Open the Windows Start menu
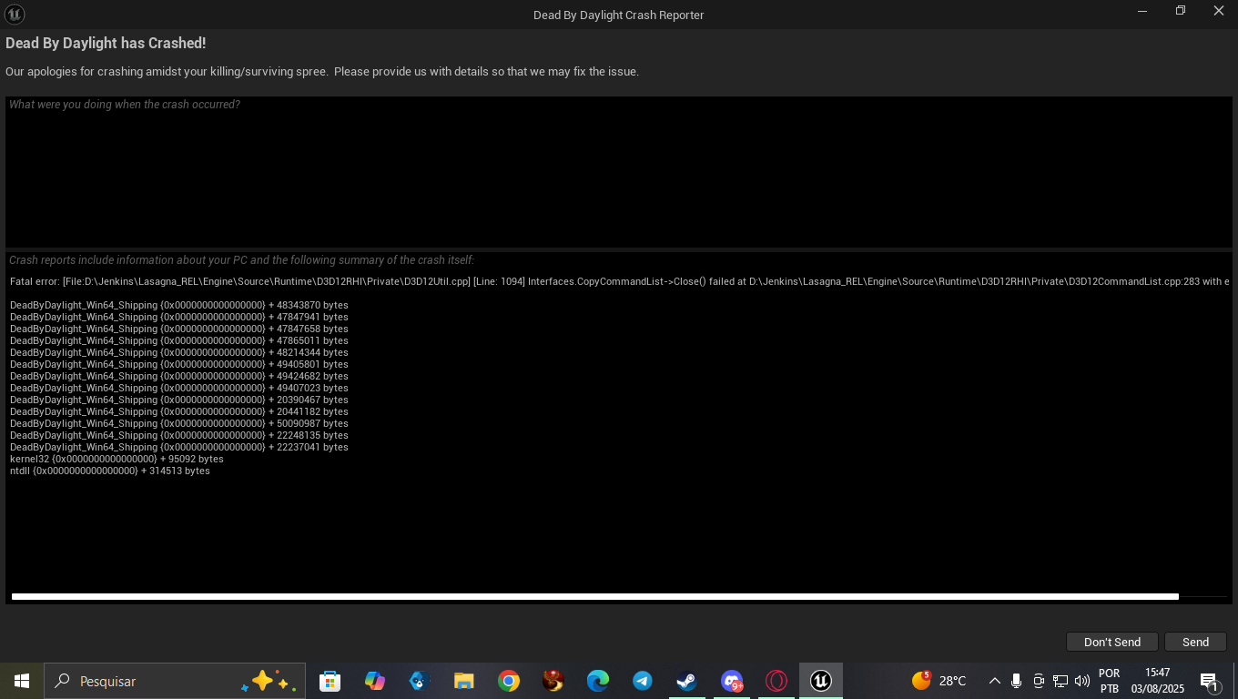This screenshot has width=1238, height=699. pyautogui.click(x=22, y=681)
